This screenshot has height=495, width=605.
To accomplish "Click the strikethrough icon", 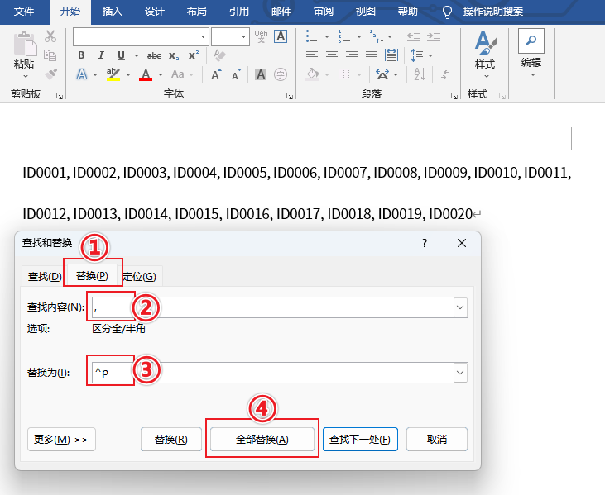I will [x=153, y=55].
